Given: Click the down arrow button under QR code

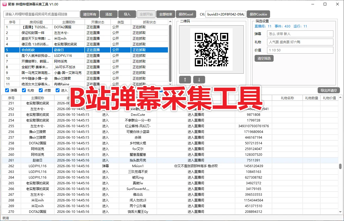Looking at the screenshot, I should [x=199, y=80].
